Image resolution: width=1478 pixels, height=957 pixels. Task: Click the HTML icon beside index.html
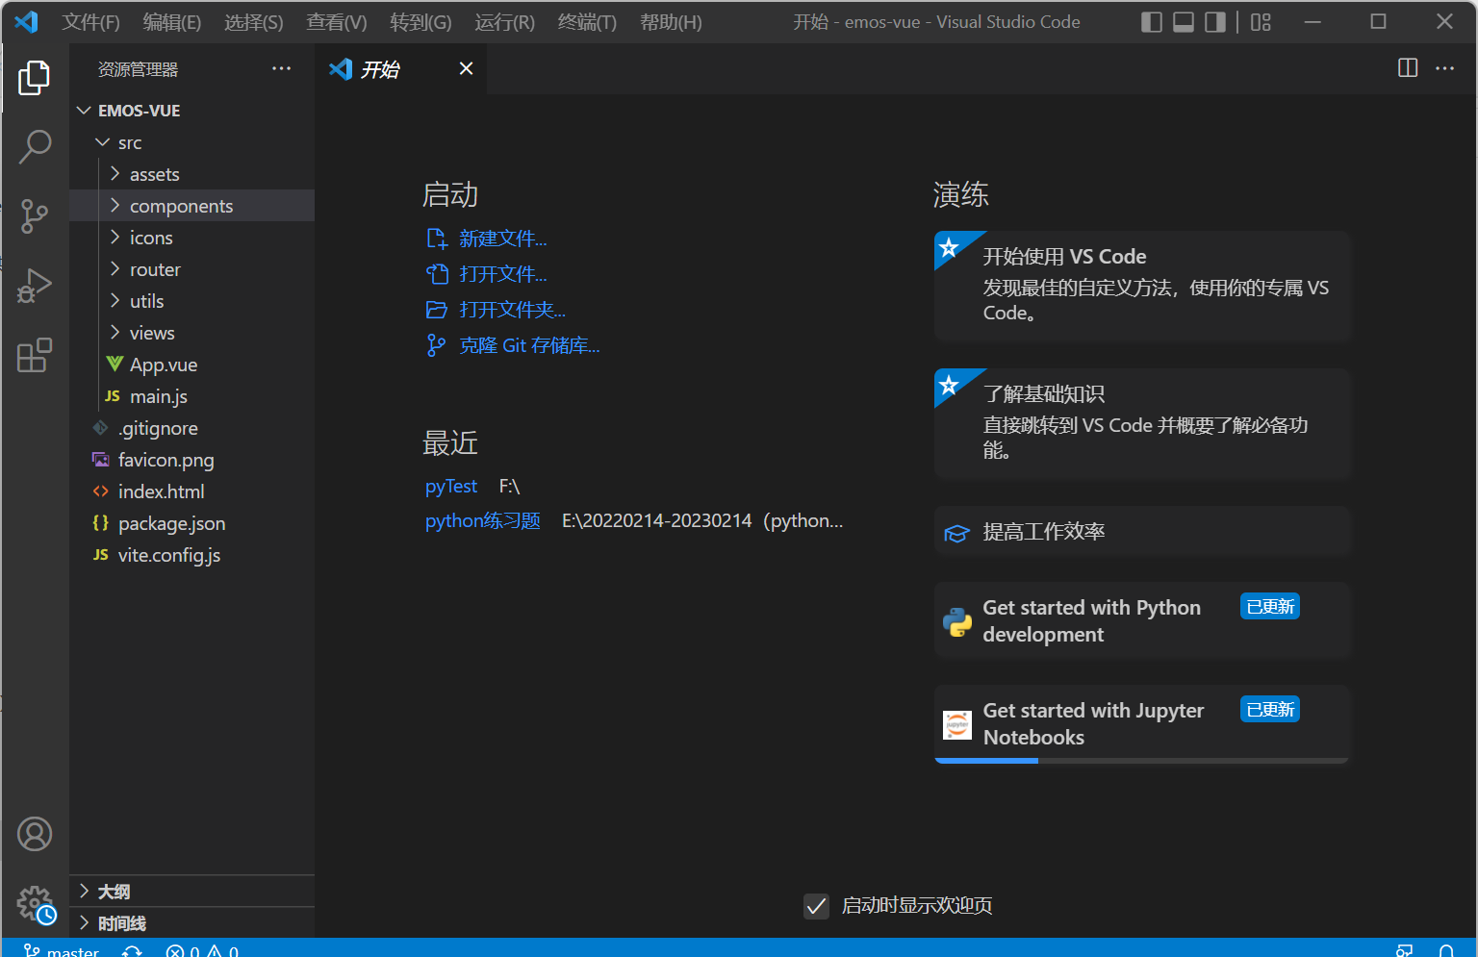(x=101, y=491)
